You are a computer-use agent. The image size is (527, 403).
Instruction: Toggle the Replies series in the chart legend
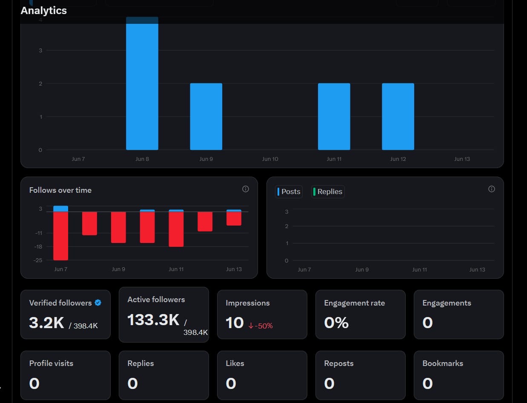327,191
